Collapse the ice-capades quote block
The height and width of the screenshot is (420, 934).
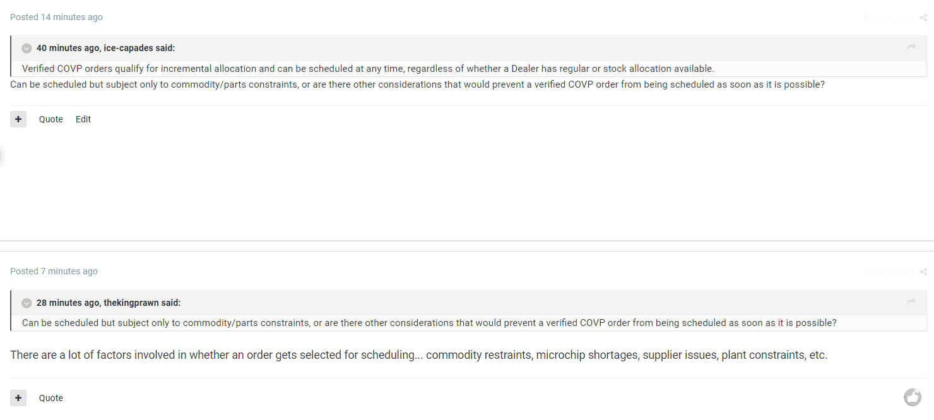tap(27, 48)
